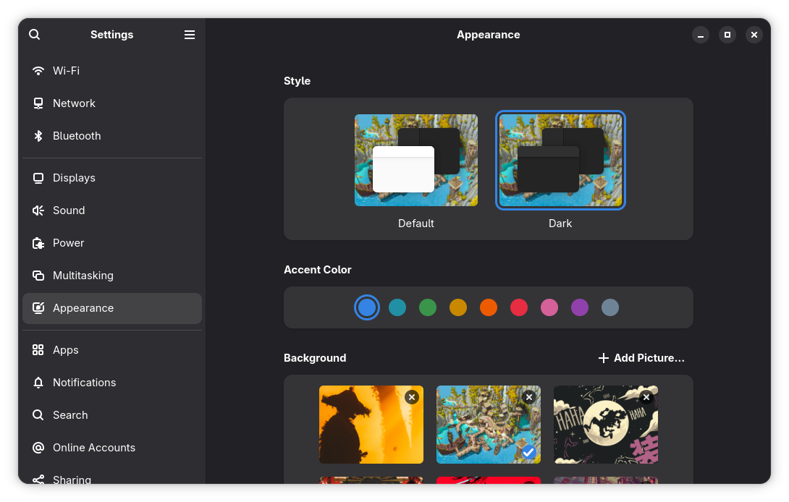Open Online Accounts panel

pyautogui.click(x=112, y=447)
